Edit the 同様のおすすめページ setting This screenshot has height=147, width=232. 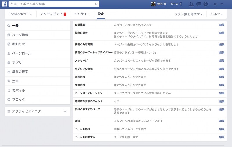(222, 109)
